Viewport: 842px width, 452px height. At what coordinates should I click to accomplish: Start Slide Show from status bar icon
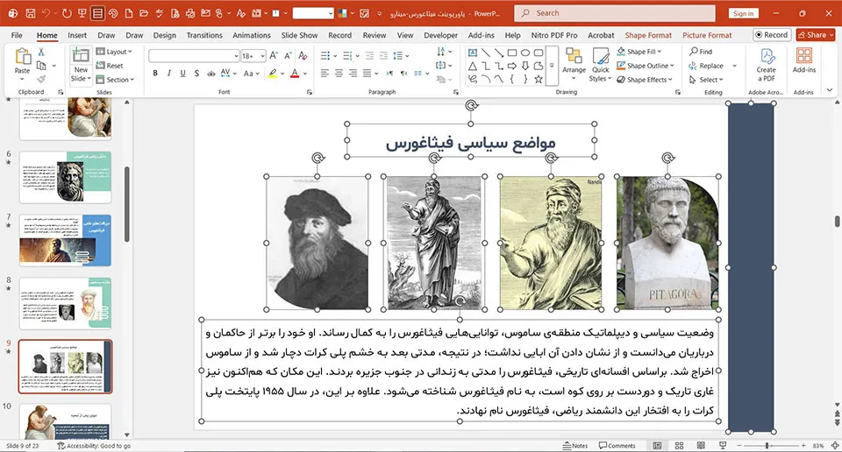coord(723,446)
